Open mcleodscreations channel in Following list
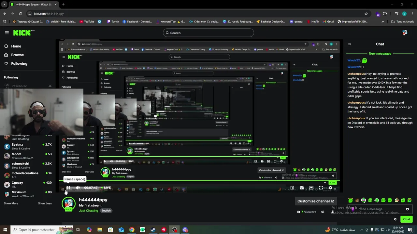417x234 pixels. pyautogui.click(x=28, y=175)
